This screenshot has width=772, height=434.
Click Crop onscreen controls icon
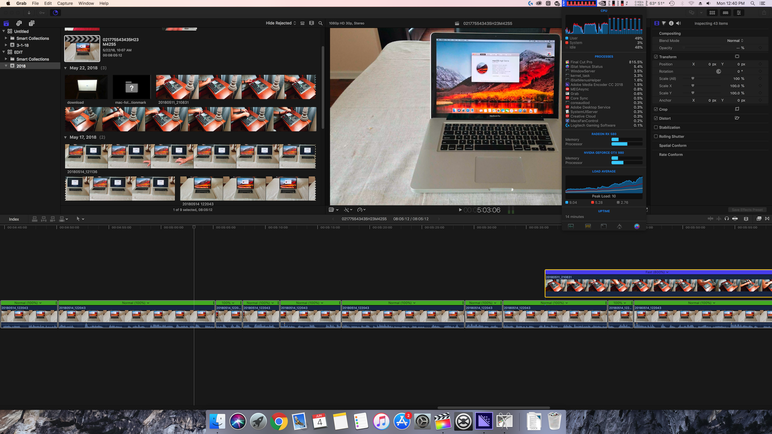[737, 109]
